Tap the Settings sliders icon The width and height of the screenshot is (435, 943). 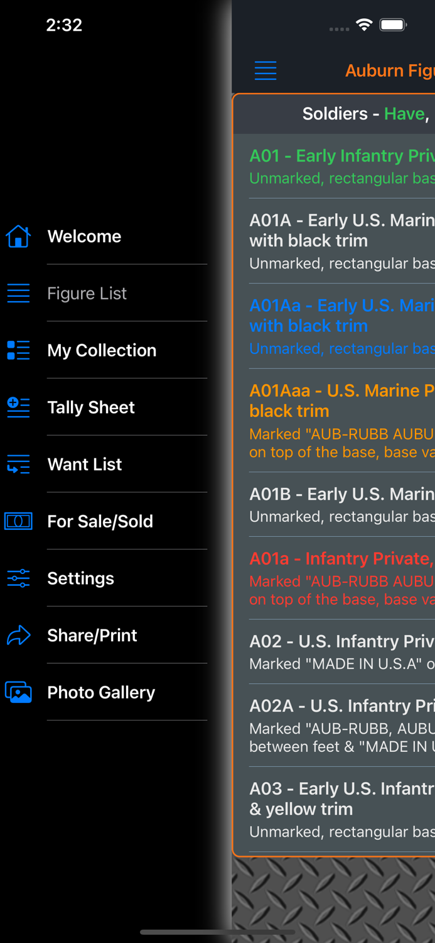pyautogui.click(x=18, y=578)
